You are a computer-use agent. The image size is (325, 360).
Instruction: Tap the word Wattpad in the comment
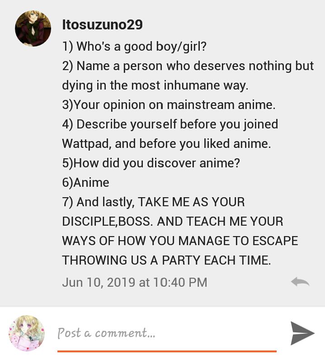(87, 144)
